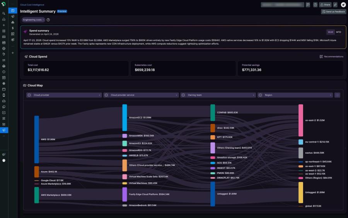Click Send us feedback

click(x=334, y=12)
